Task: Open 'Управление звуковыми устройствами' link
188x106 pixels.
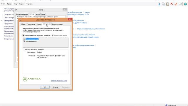Action: pos(91,29)
